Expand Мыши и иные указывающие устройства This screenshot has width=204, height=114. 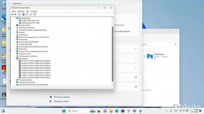click(x=15, y=52)
